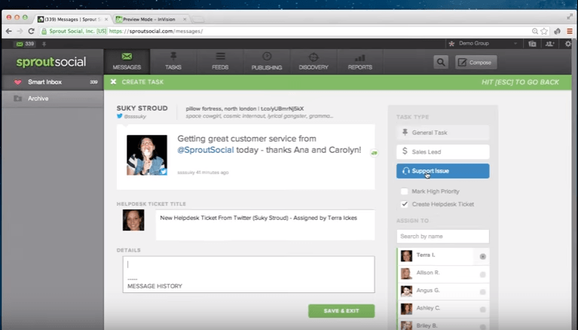Open the Demo Group dropdown
Screen dimensions: 578x330
(x=483, y=44)
